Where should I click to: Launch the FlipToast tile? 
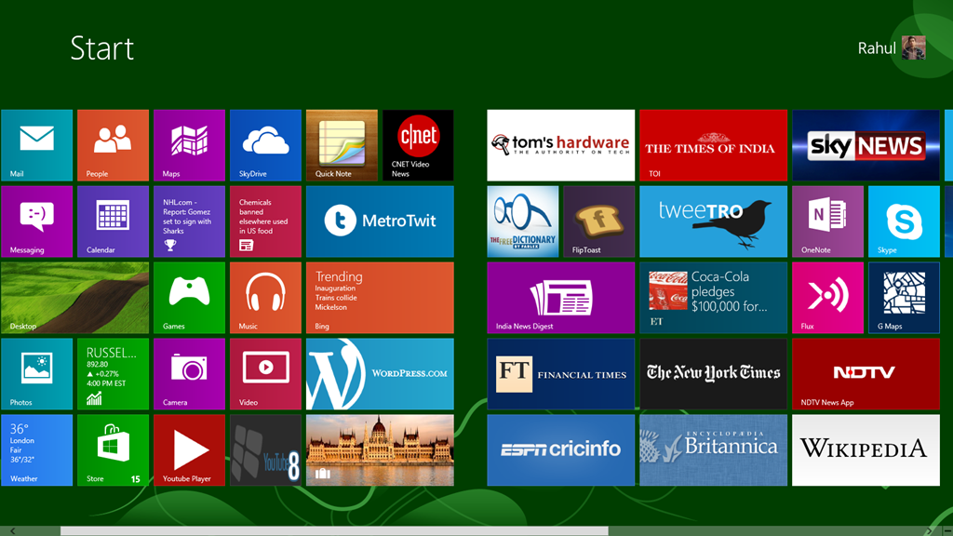599,221
